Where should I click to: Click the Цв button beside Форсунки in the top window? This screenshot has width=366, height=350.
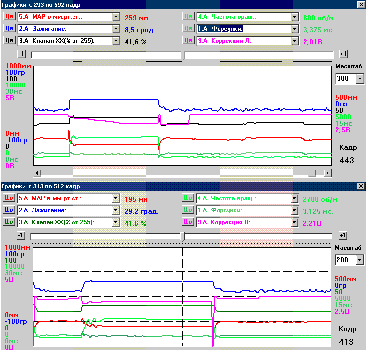(x=188, y=28)
